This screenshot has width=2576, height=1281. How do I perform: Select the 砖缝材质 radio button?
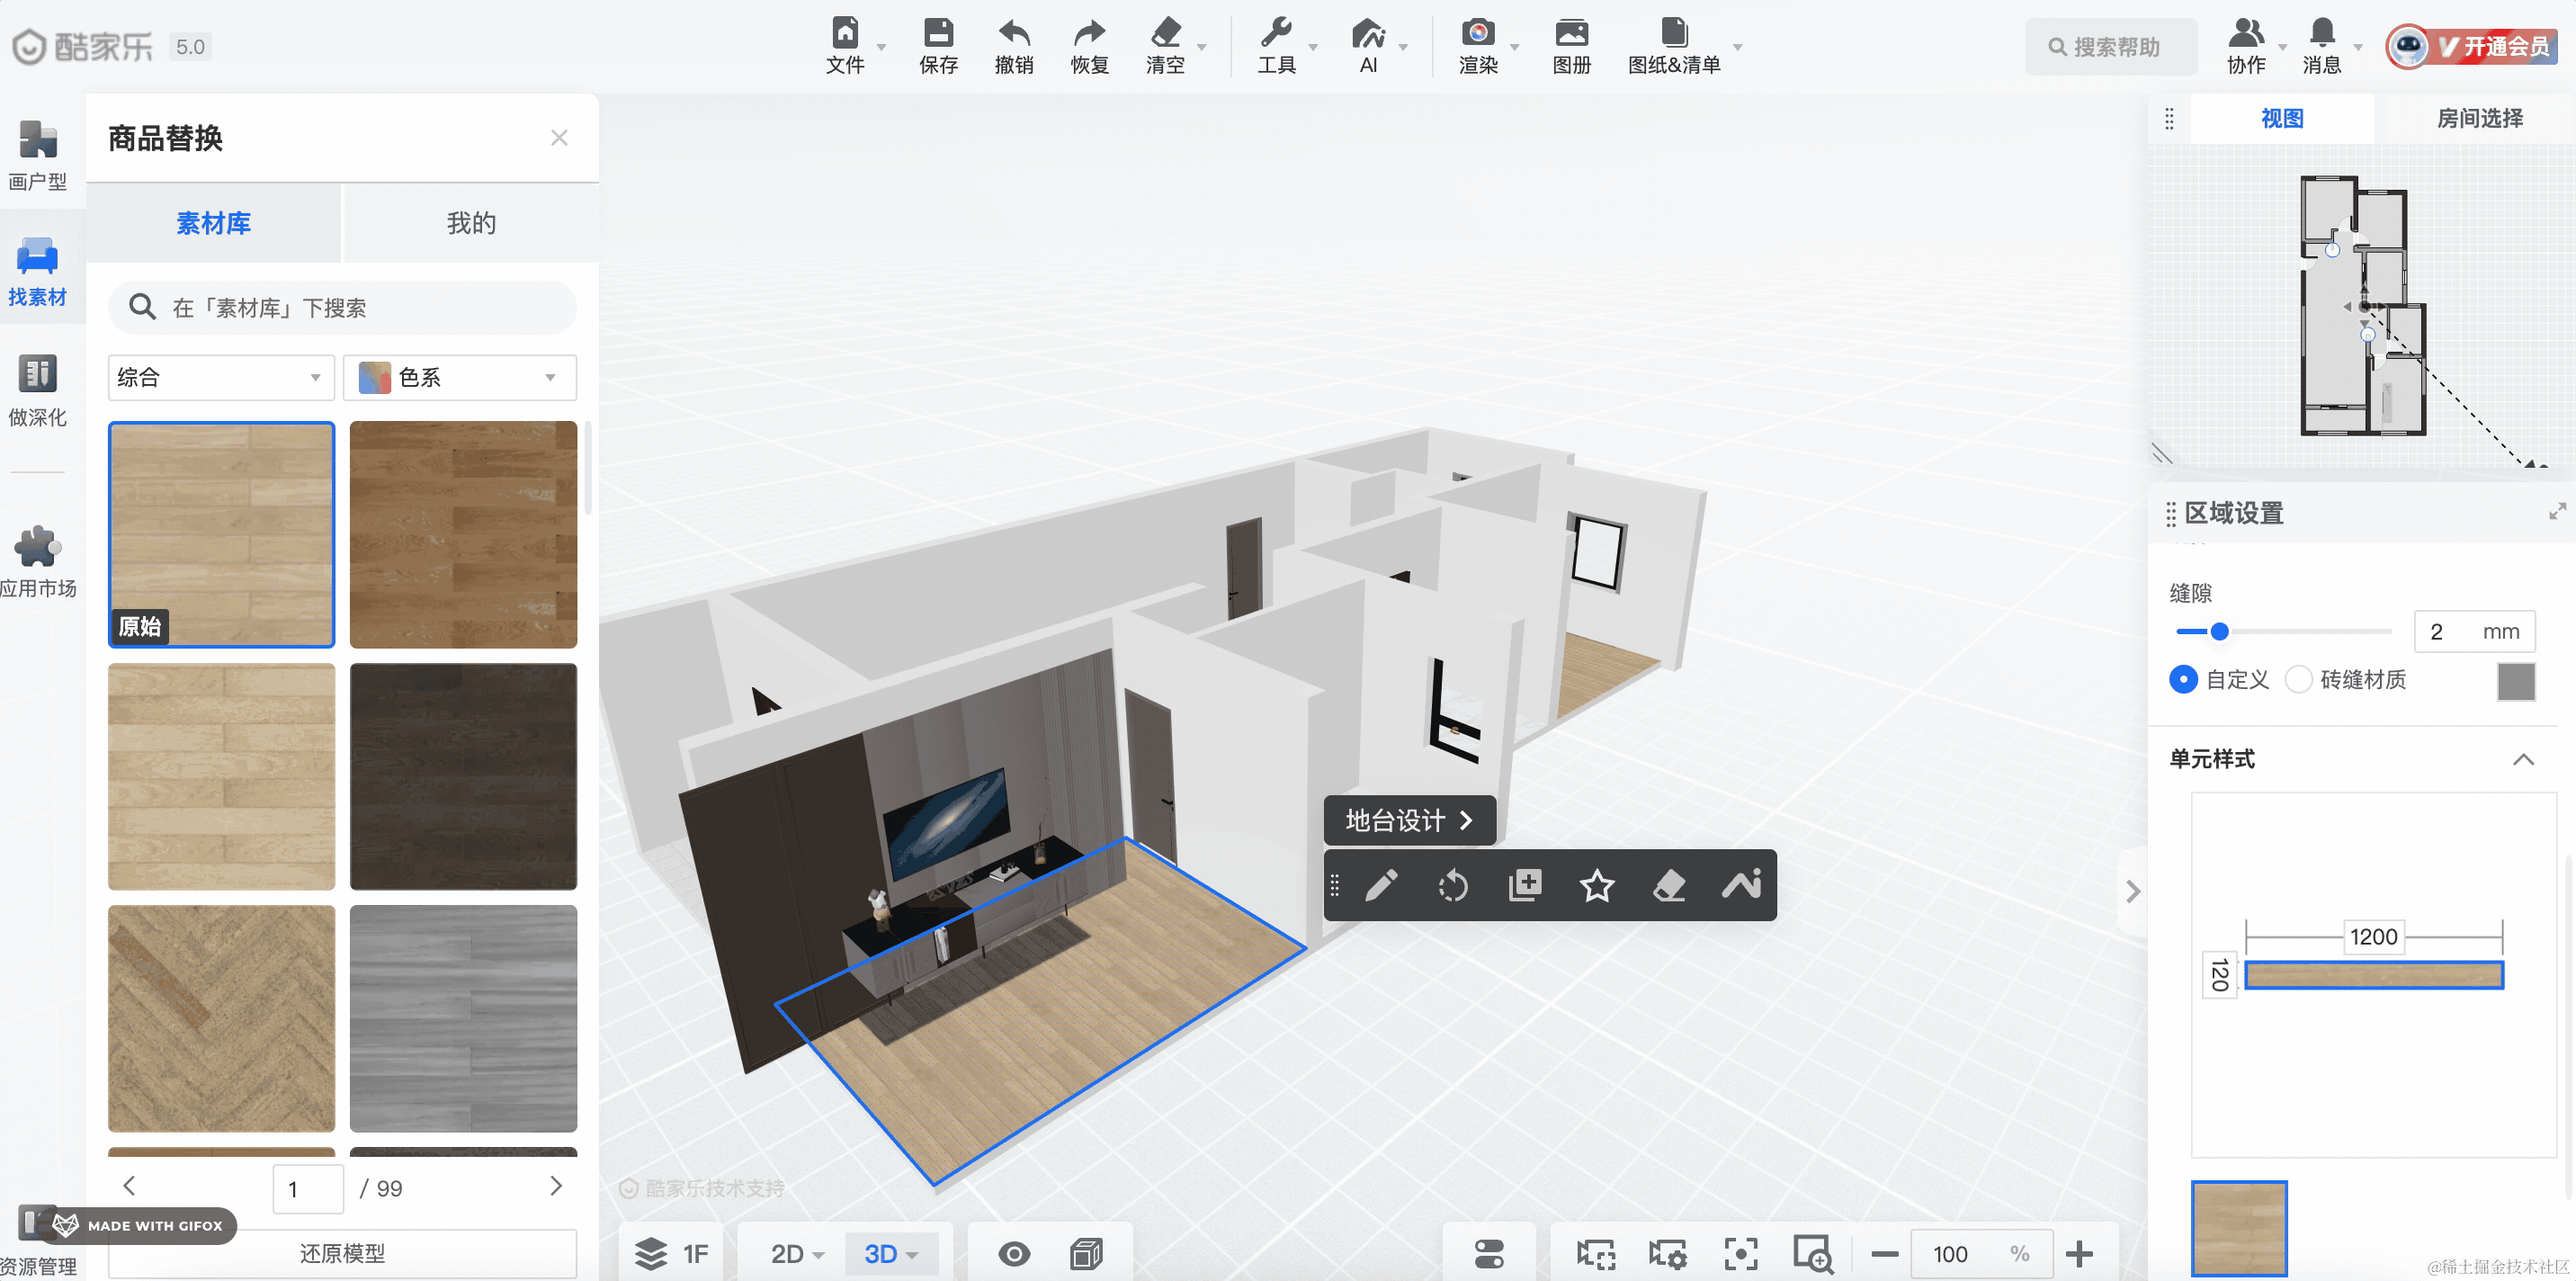click(2299, 680)
